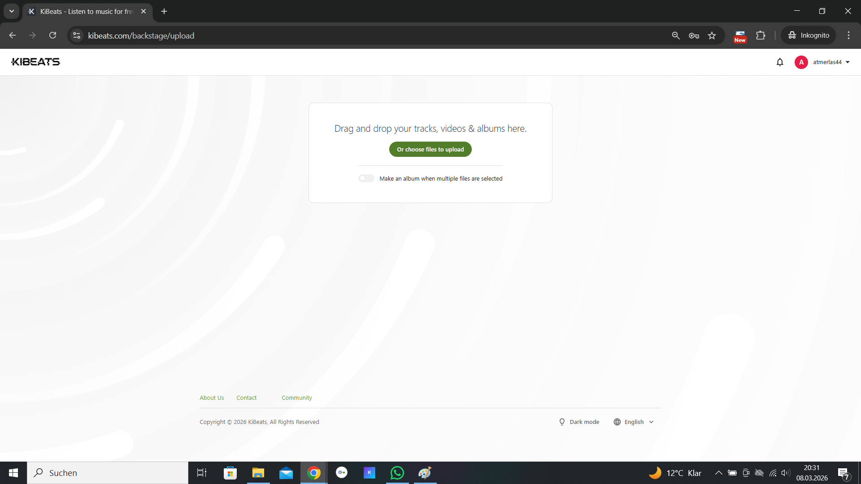This screenshot has width=861, height=484.
Task: Open the notifications bell
Action: tap(780, 62)
